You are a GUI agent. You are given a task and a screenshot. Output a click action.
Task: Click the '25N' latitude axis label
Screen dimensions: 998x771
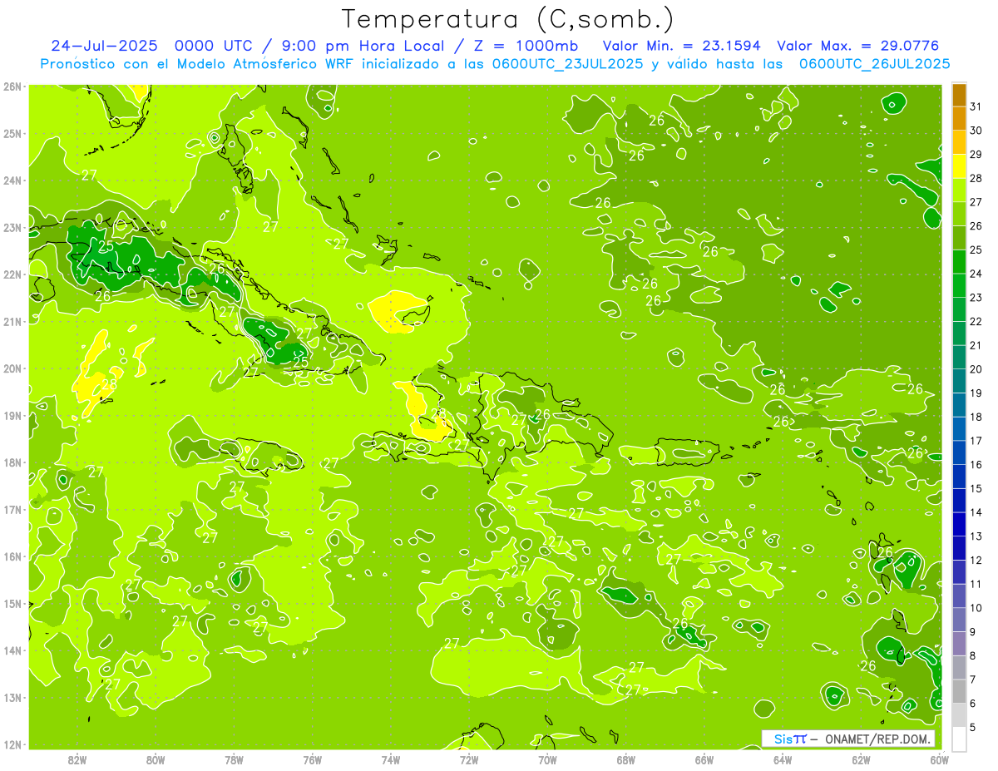[x=12, y=133]
